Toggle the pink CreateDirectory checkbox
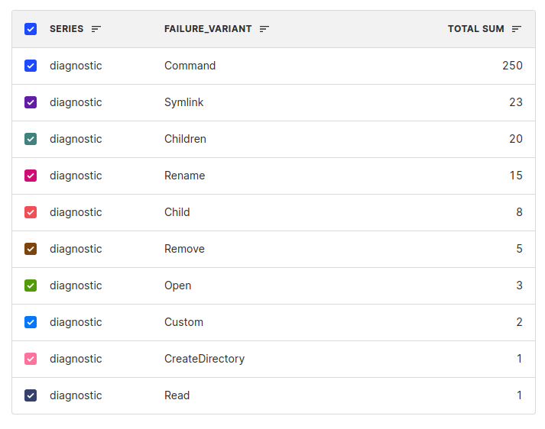 [31, 359]
